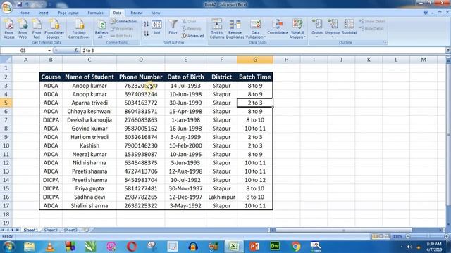Select phone number 9587005162
This screenshot has height=253, width=451.
(x=141, y=129)
